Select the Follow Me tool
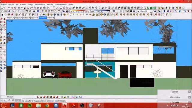 coord(4,22)
